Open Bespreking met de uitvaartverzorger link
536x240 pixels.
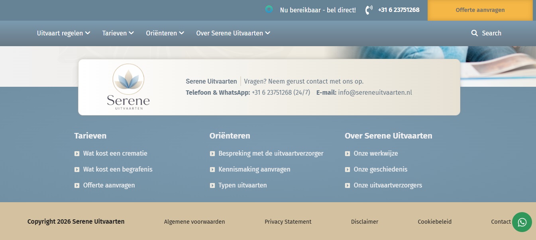tap(271, 153)
